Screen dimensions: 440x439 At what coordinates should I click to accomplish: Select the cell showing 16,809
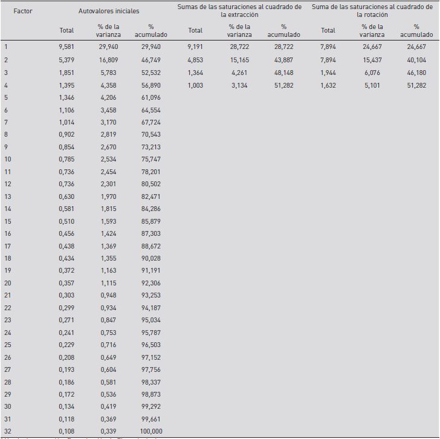(109, 60)
